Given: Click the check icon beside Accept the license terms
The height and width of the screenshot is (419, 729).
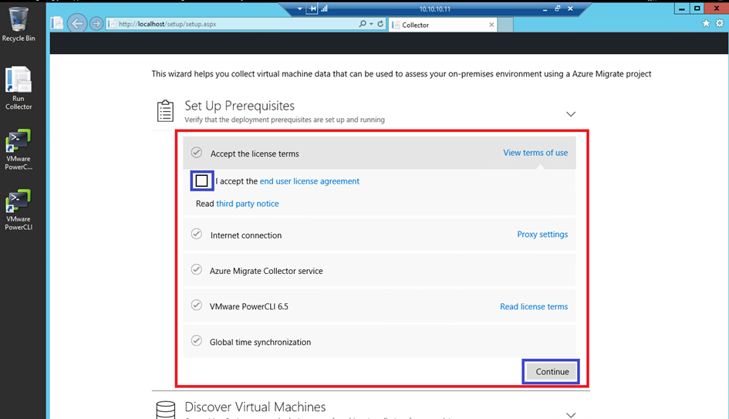Looking at the screenshot, I should [x=197, y=153].
